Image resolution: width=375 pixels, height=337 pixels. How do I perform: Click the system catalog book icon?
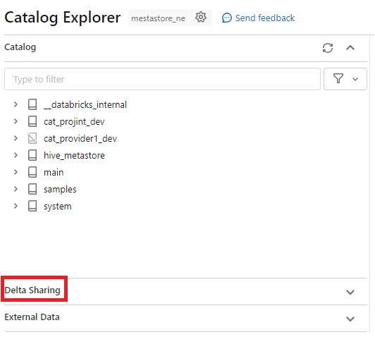(x=32, y=206)
